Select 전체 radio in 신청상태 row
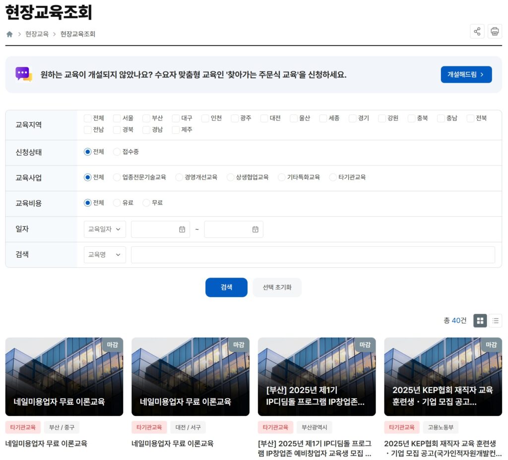The height and width of the screenshot is (460, 508). tap(87, 152)
